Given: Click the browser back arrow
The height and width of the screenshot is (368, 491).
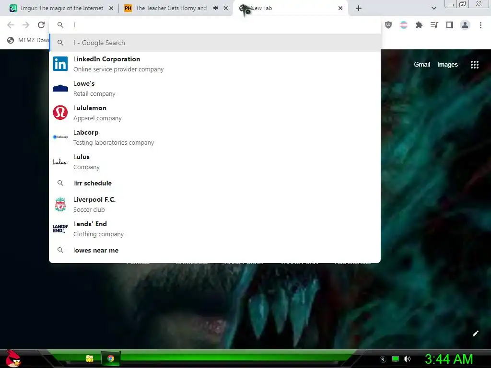Looking at the screenshot, I should coord(11,25).
